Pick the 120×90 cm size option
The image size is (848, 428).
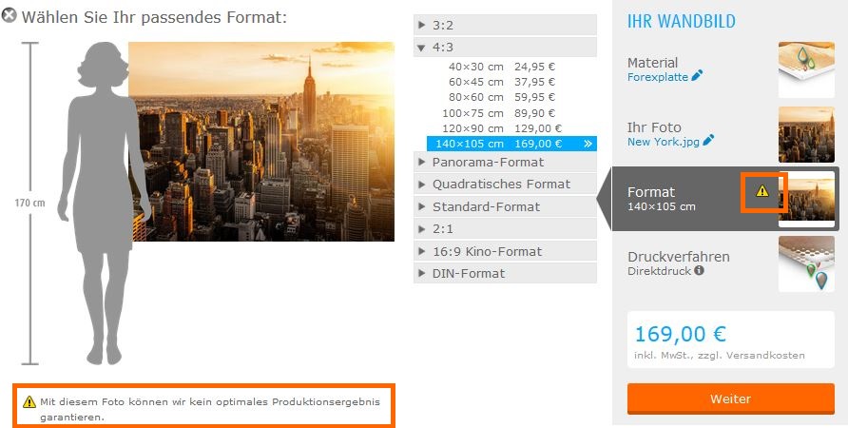(502, 128)
